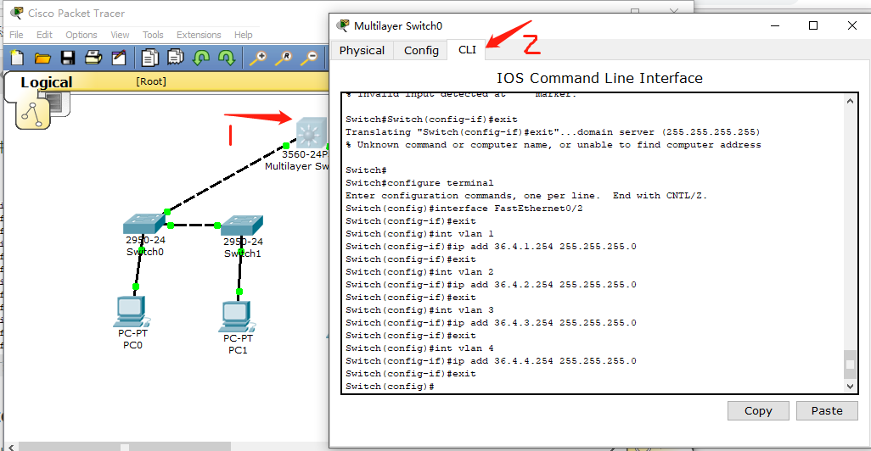Place cursor at the Switch(config)# prompt
871x451 pixels.
click(x=390, y=386)
